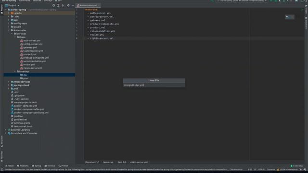The image size is (308, 173).
Task: Click the 2 spaces indent widget
Action: pos(270,170)
